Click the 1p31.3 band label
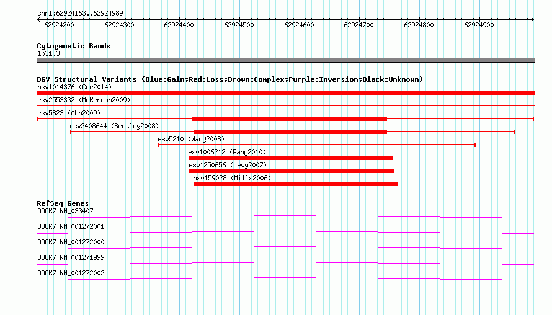Viewport: 552px width, 315px height. pos(48,54)
